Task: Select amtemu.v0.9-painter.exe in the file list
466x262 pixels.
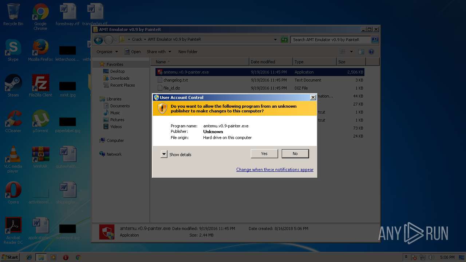Action: 260,72
